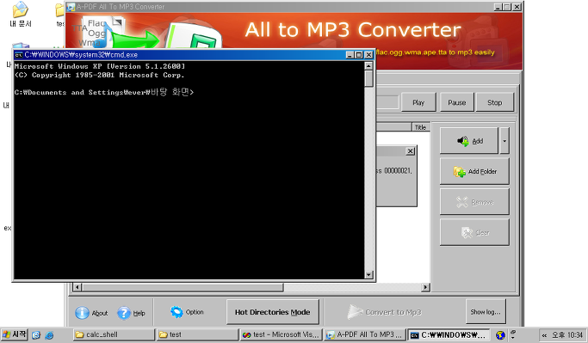Image resolution: width=588 pixels, height=343 pixels.
Task: Expand hidden system tray icons chevron
Action: tap(544, 335)
